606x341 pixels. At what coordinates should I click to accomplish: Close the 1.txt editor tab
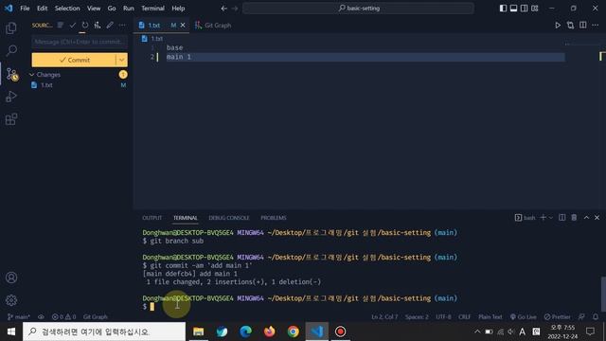183,26
